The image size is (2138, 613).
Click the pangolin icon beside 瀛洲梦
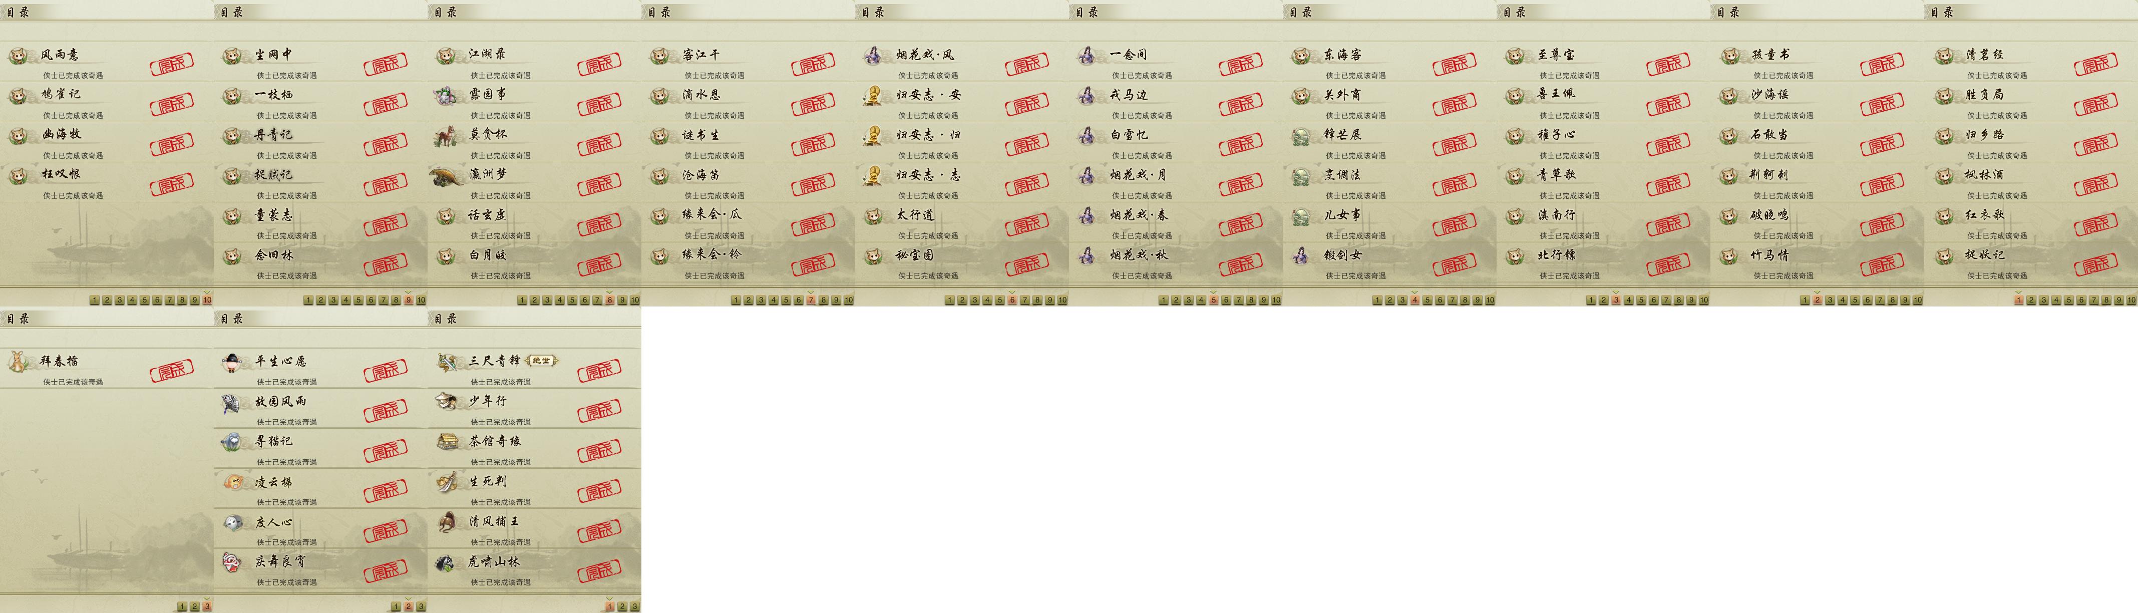(447, 175)
